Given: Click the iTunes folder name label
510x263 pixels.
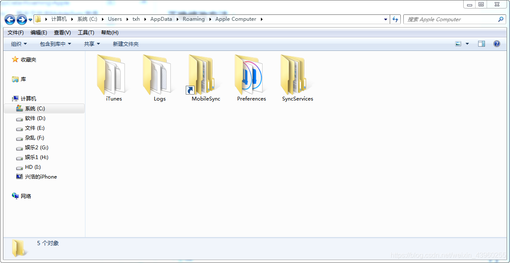Looking at the screenshot, I should click(114, 99).
